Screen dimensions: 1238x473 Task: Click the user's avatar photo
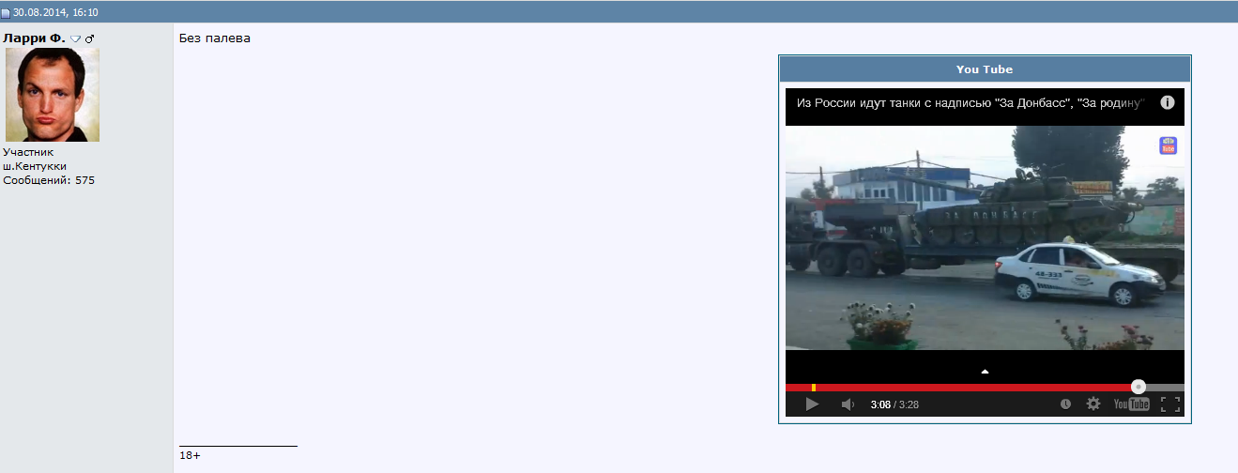[x=53, y=95]
